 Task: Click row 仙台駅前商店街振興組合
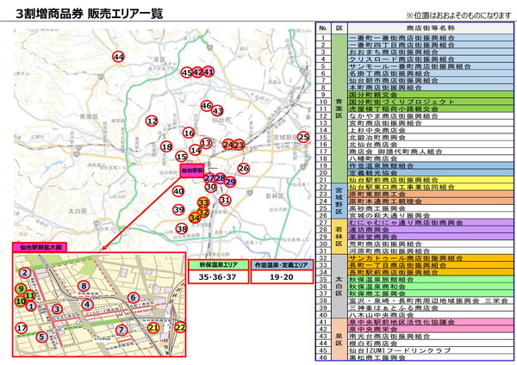[x=431, y=180]
